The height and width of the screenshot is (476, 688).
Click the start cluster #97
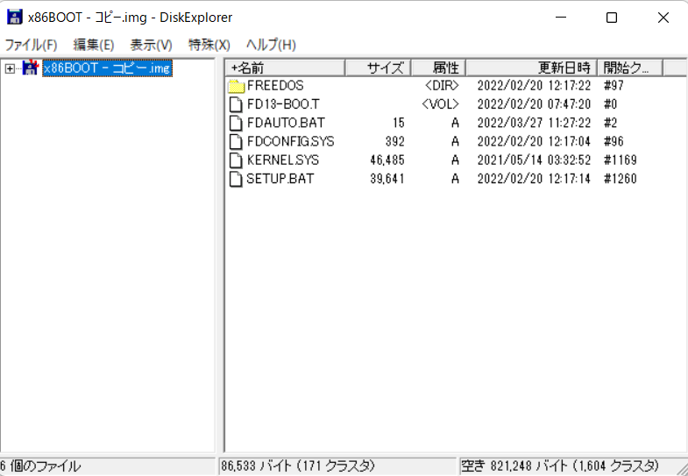[614, 86]
